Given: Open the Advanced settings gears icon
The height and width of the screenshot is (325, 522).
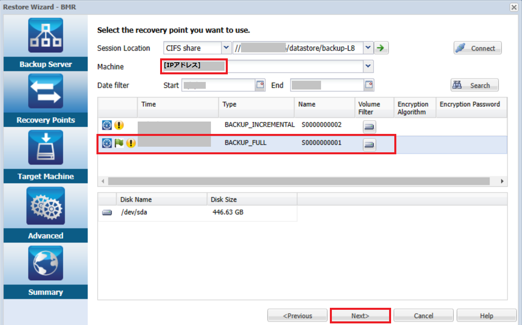Looking at the screenshot, I should coord(46,206).
